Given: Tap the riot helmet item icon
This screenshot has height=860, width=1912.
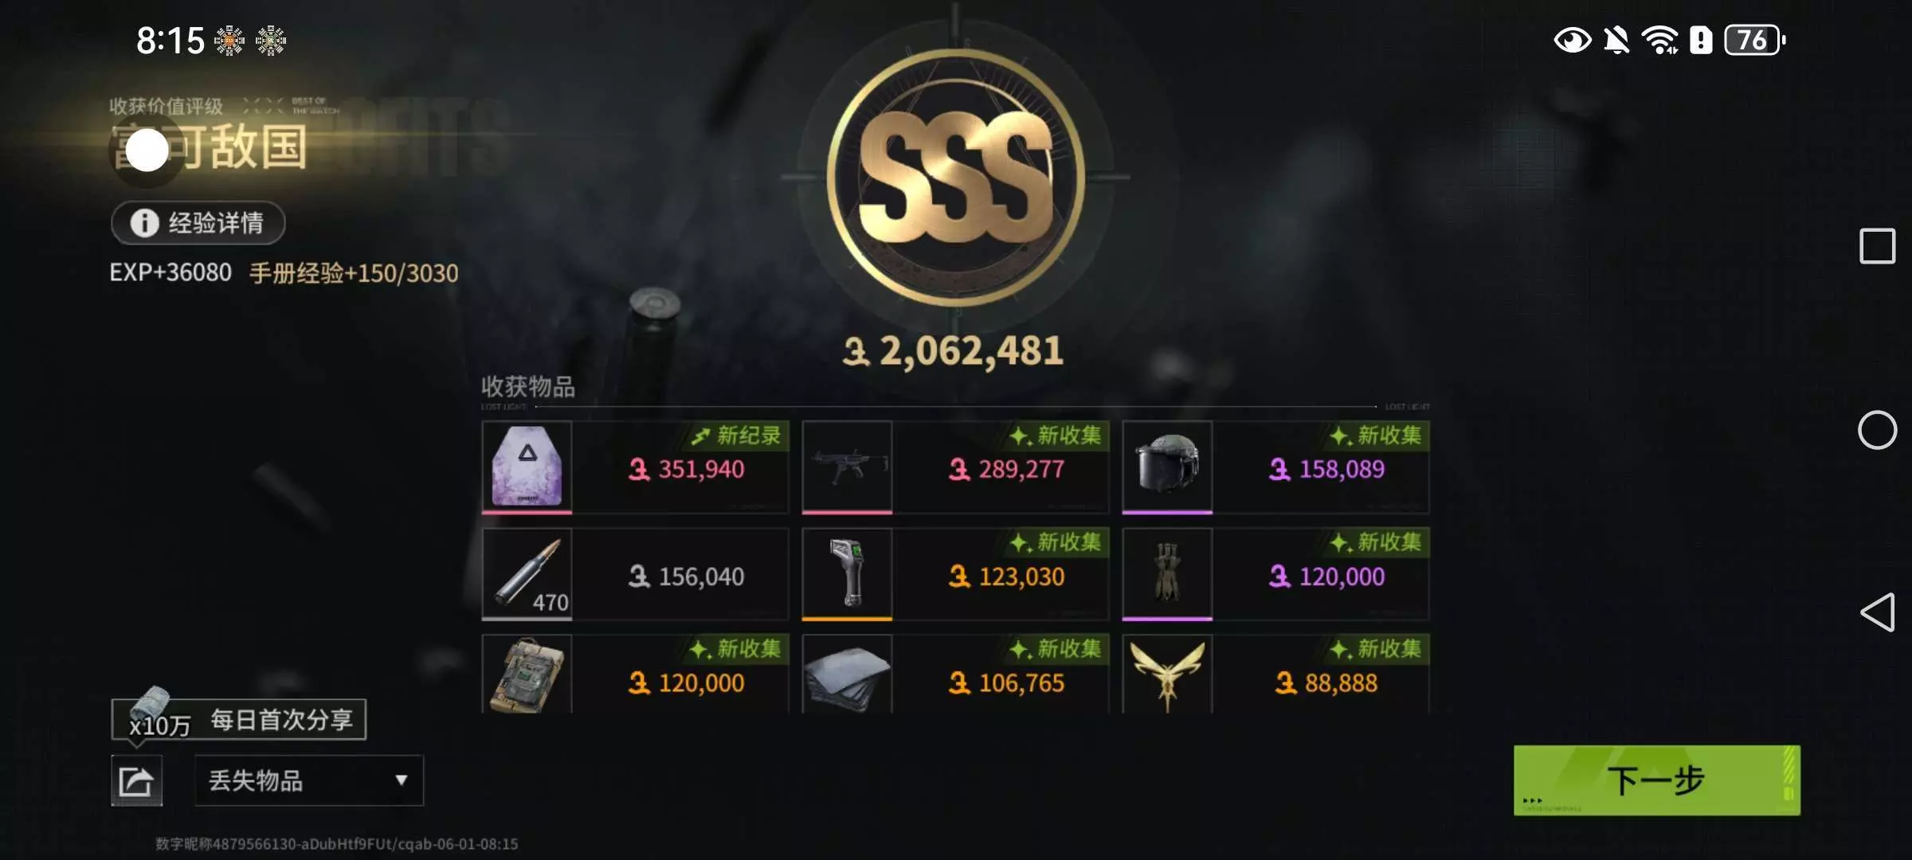Looking at the screenshot, I should pos(1167,467).
